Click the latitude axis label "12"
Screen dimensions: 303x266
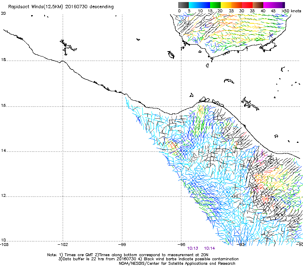[x=3, y=196]
